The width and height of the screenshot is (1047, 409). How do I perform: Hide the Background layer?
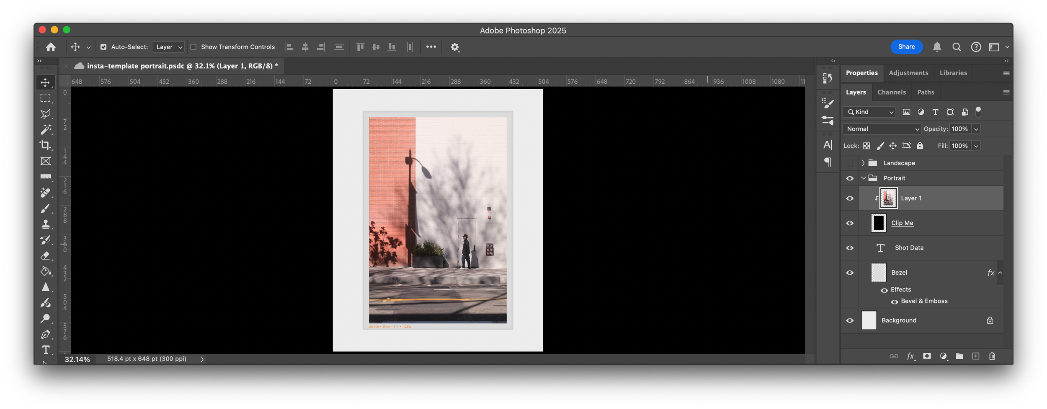click(850, 321)
